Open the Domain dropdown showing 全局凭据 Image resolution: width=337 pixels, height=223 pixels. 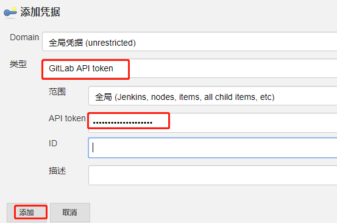(190, 41)
